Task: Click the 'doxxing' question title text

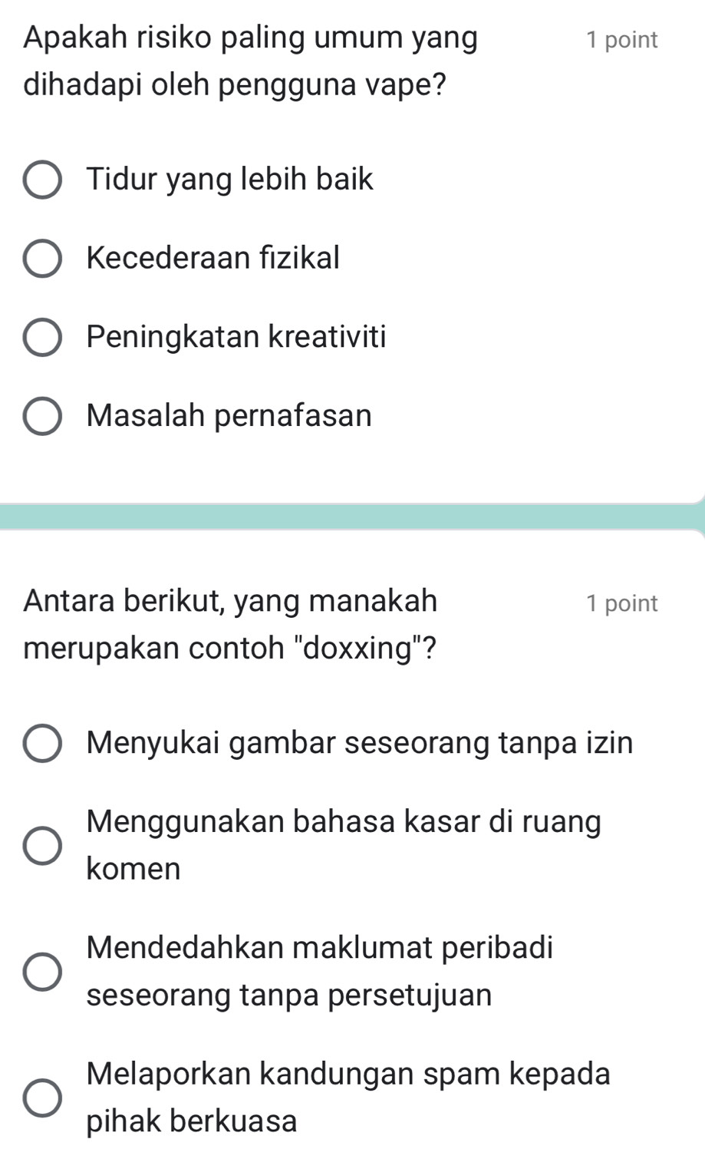Action: [231, 624]
